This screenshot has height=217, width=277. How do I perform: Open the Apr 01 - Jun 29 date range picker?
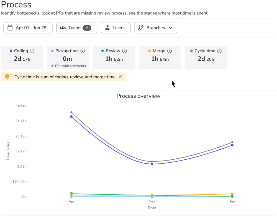(28, 28)
